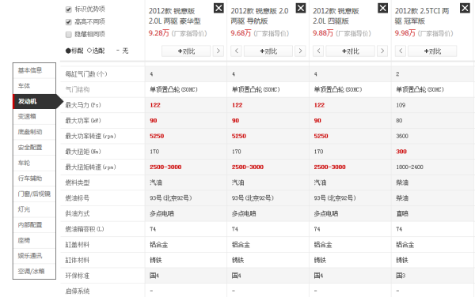Screen dimensions: 475x297
Task: Click the 最大扭矩 (Nm) row label
Action: pos(83,152)
